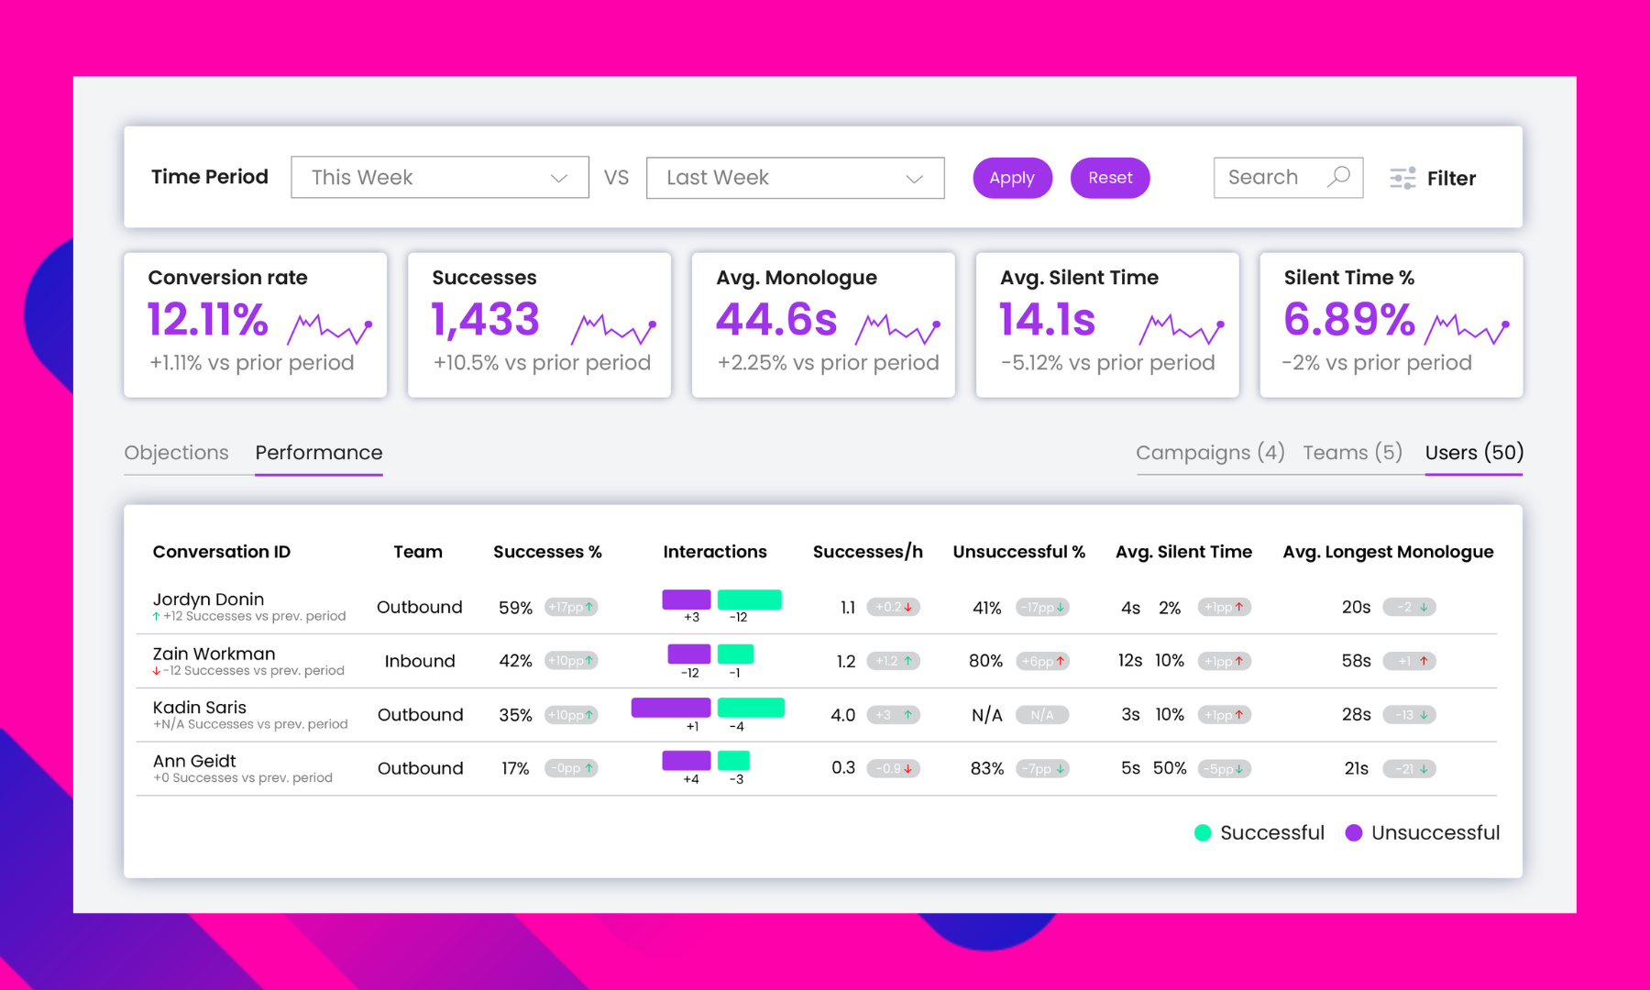
Task: Click Jordyn Donin's -2 monologue badge
Action: [1409, 607]
